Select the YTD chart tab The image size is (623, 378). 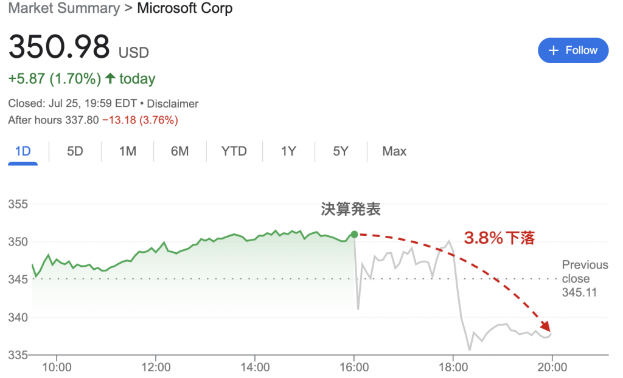click(234, 151)
